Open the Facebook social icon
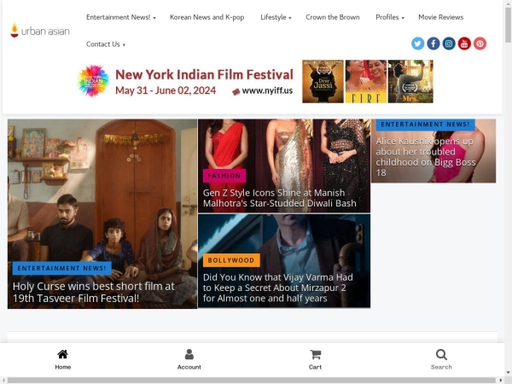512x384 pixels. point(433,44)
